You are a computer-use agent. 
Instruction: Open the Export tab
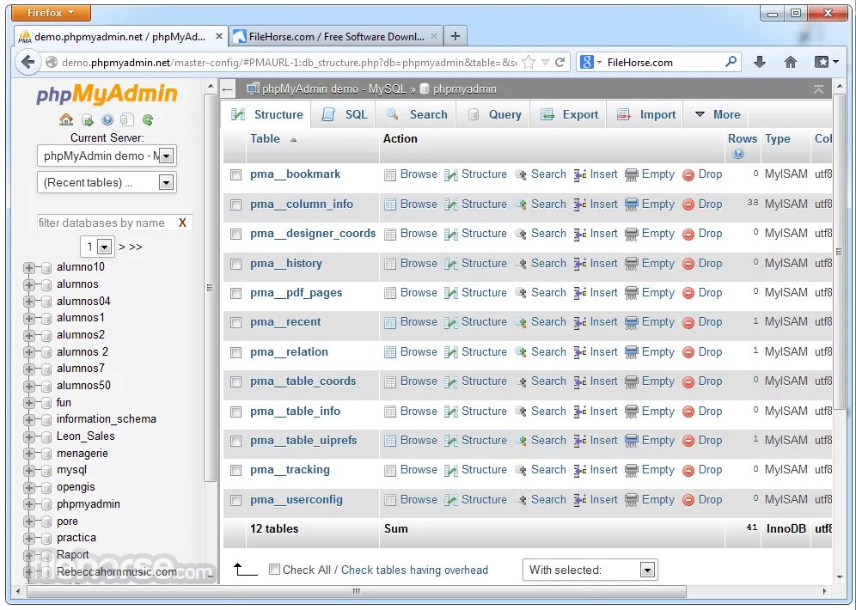569,114
